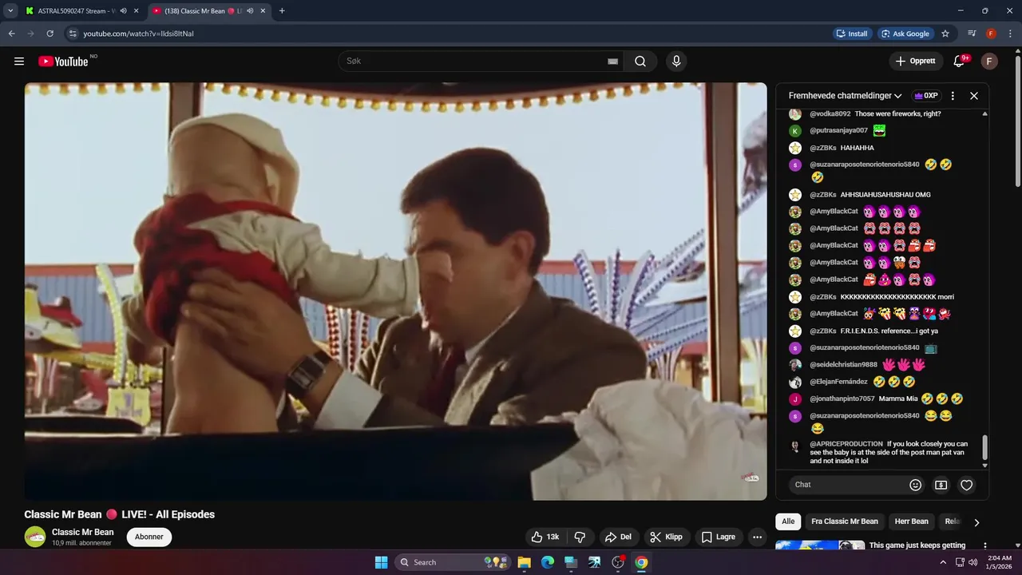
Task: Select the Fra Classic Mr Bean chip
Action: coord(845,521)
